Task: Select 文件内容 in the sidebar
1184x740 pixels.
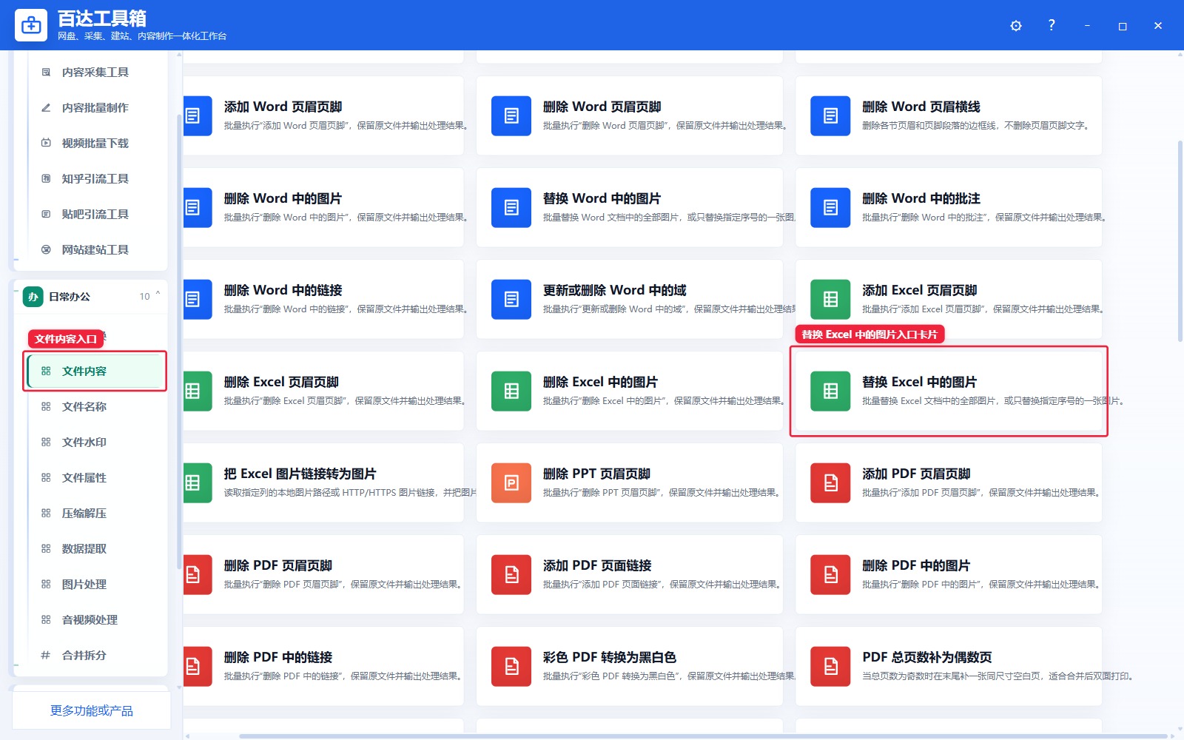Action: click(x=95, y=371)
